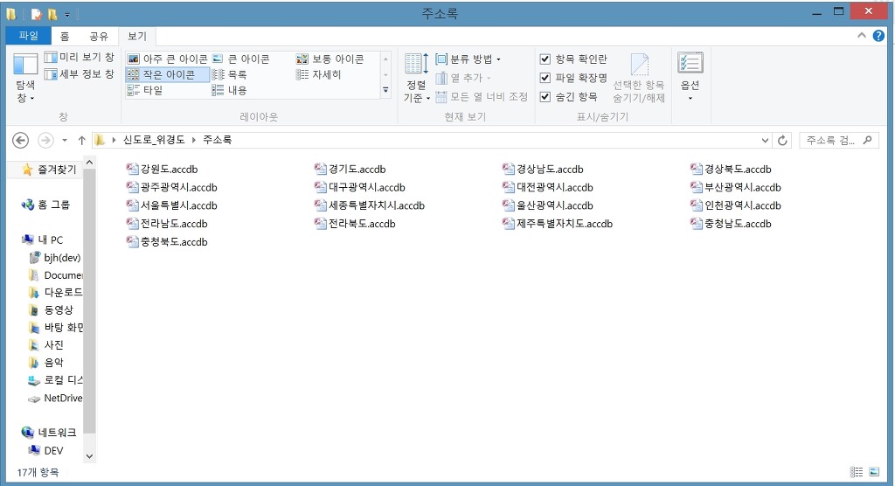Open address bar history dropdown
The height and width of the screenshot is (486, 895).
point(765,140)
